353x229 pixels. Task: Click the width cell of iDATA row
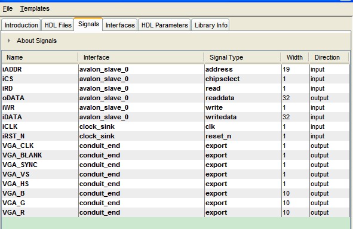click(296, 117)
